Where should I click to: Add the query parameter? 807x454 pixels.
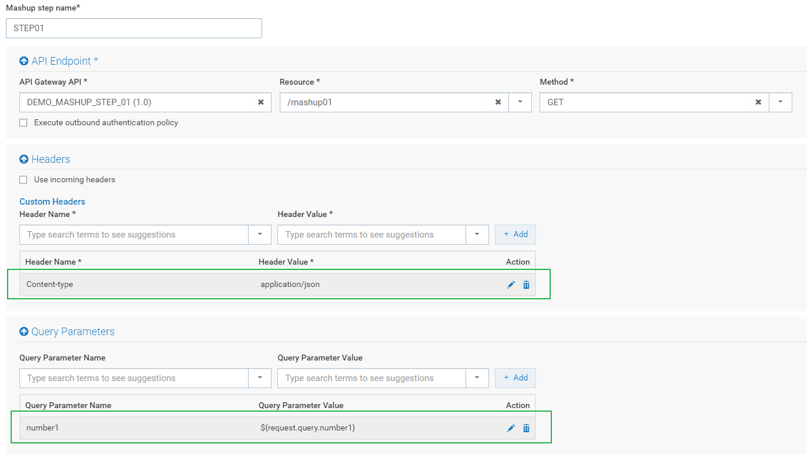point(515,378)
